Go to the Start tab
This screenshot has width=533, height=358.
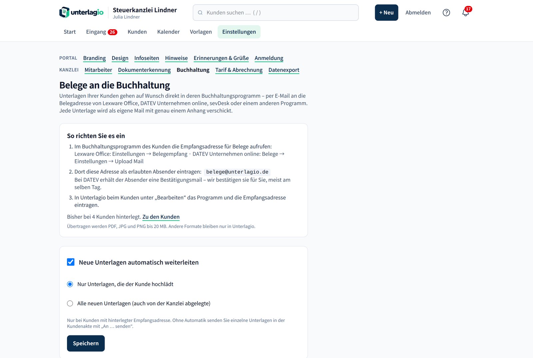pos(70,32)
